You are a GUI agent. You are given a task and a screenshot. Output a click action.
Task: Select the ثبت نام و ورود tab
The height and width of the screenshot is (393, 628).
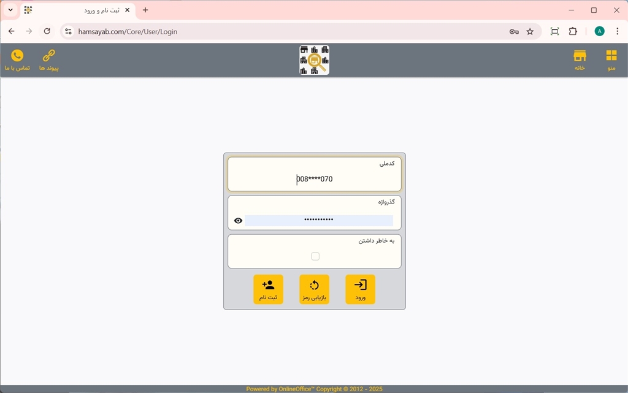tap(77, 10)
